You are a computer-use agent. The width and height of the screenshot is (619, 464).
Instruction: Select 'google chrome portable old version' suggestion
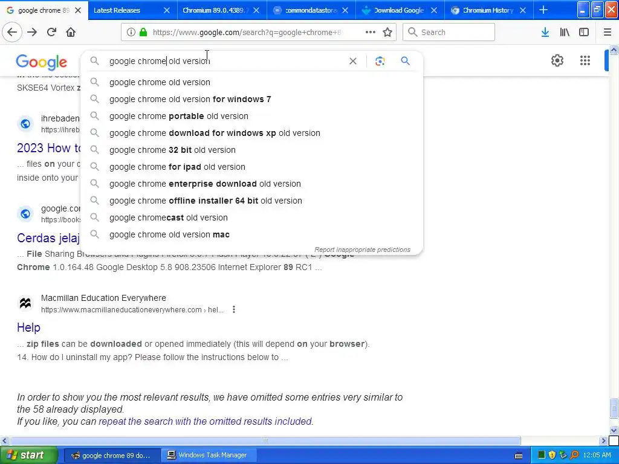[251, 116]
